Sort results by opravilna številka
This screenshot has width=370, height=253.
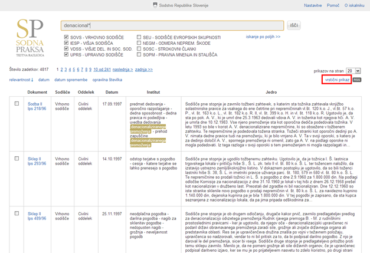[x=107, y=80]
